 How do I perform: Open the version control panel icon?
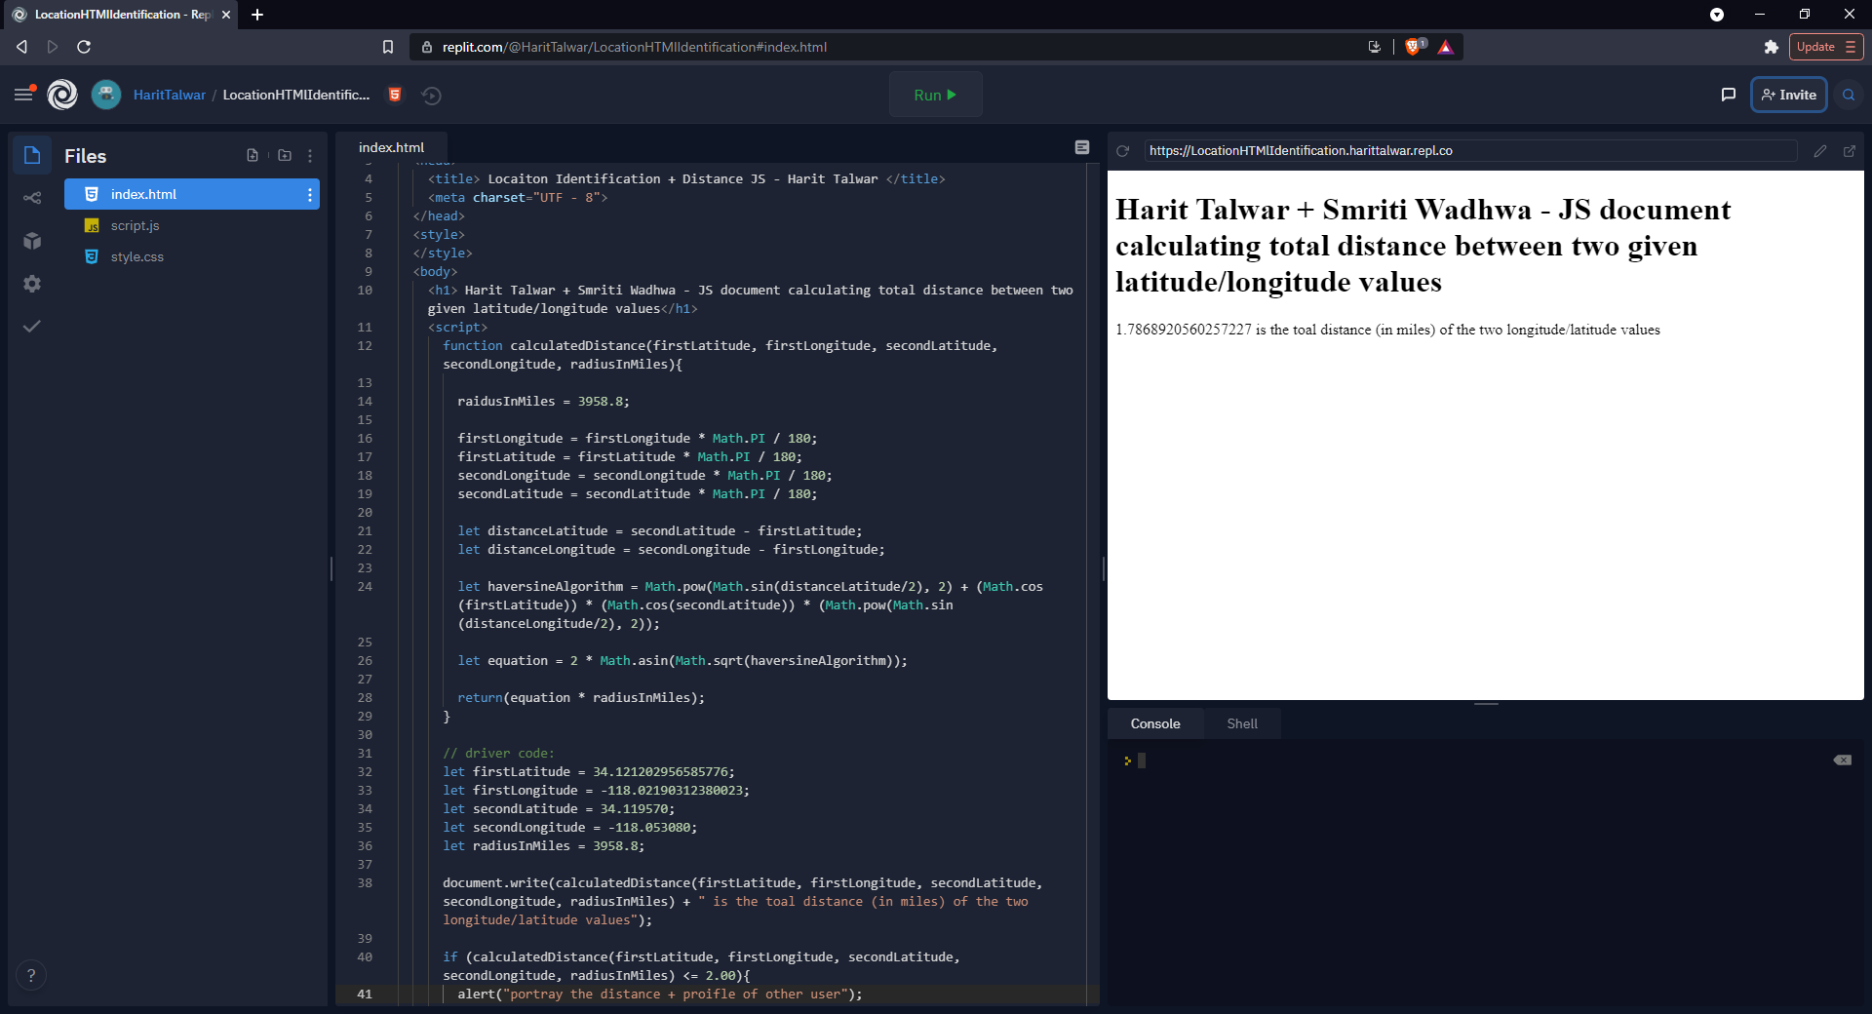(x=32, y=197)
